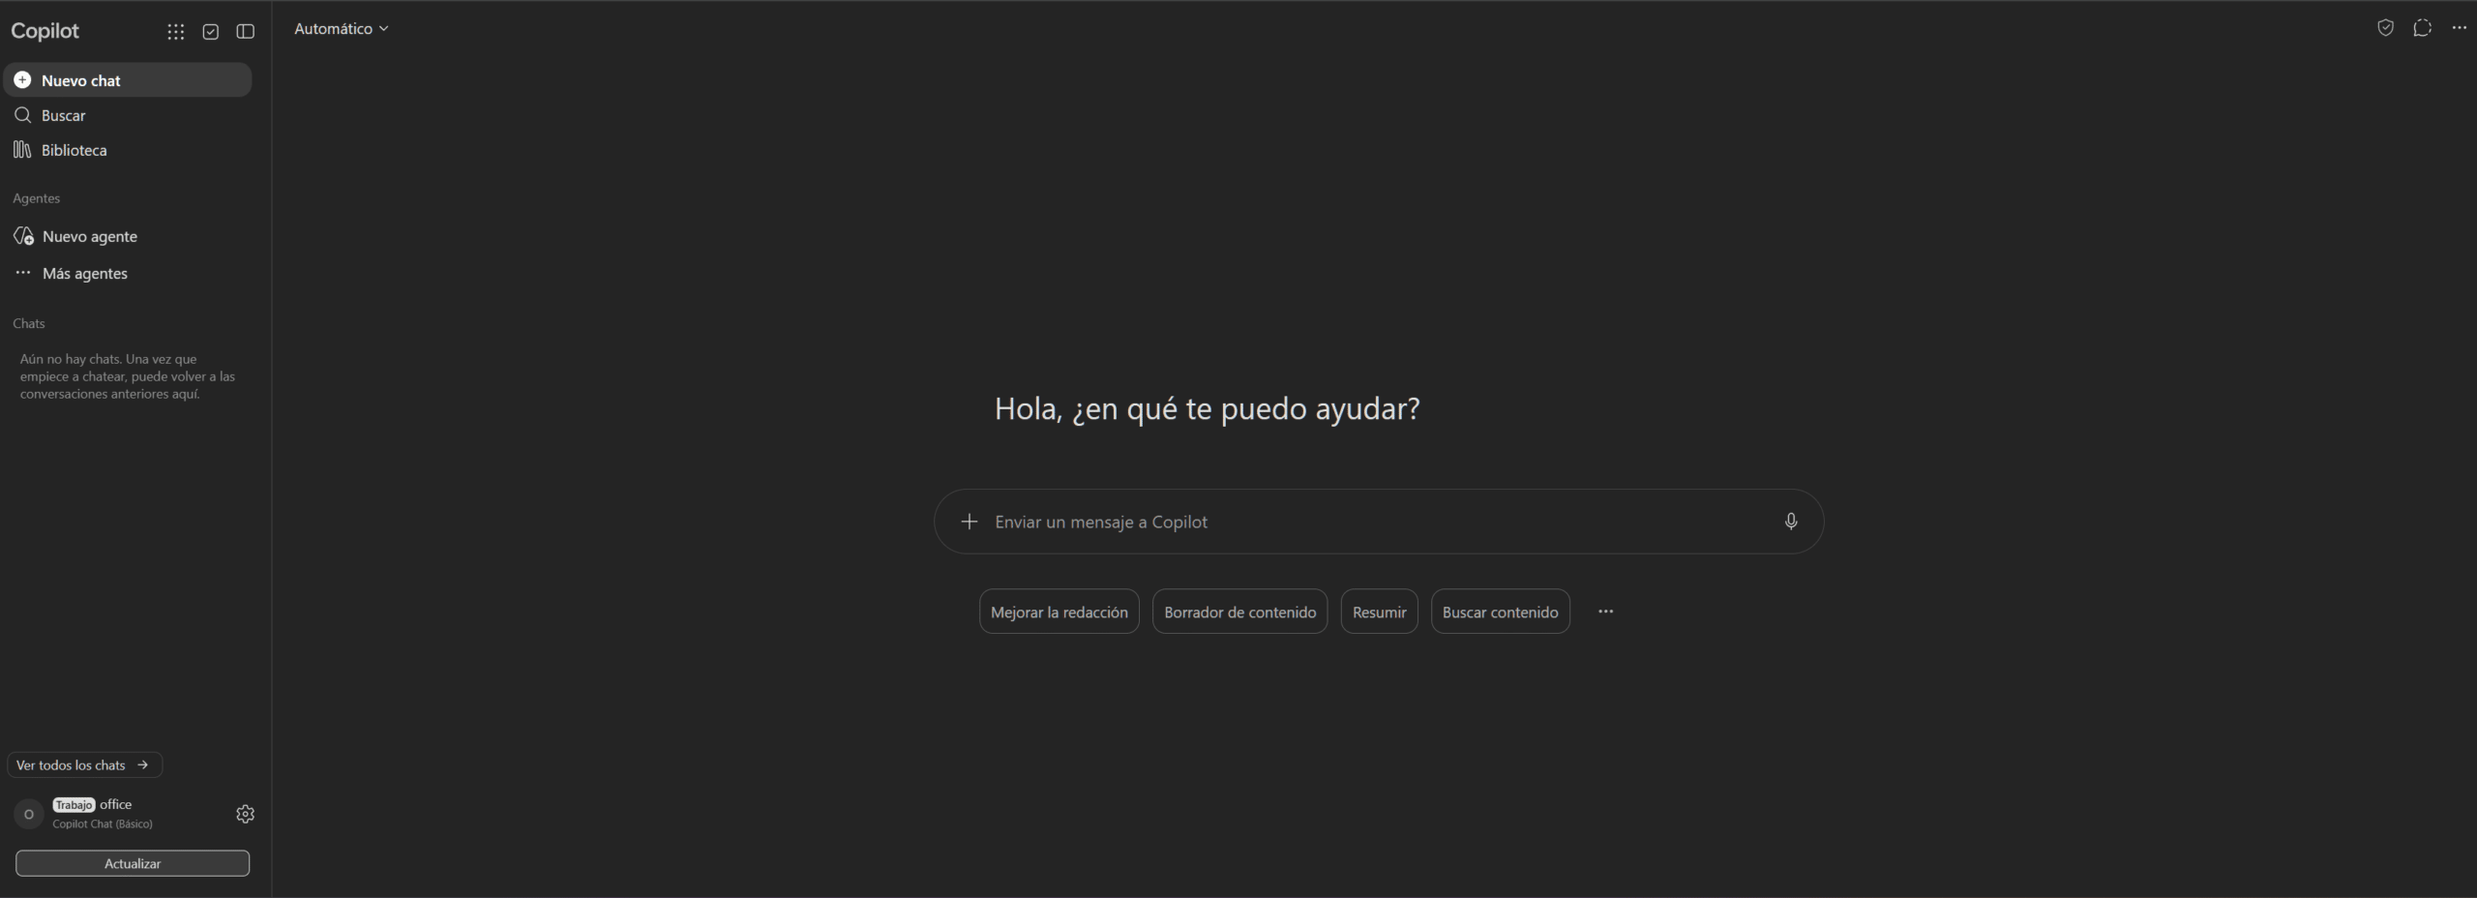Image resolution: width=2477 pixels, height=898 pixels.
Task: Click the Aún no hay chats message
Action: 128,376
